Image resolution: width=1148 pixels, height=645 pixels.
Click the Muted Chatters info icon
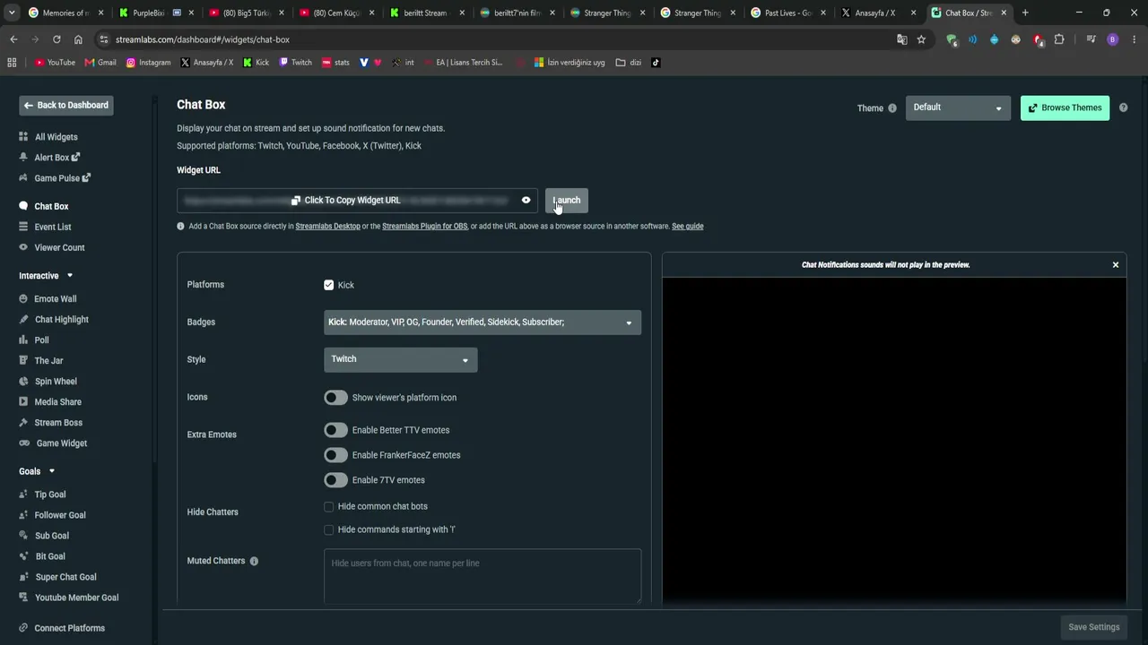(x=254, y=561)
